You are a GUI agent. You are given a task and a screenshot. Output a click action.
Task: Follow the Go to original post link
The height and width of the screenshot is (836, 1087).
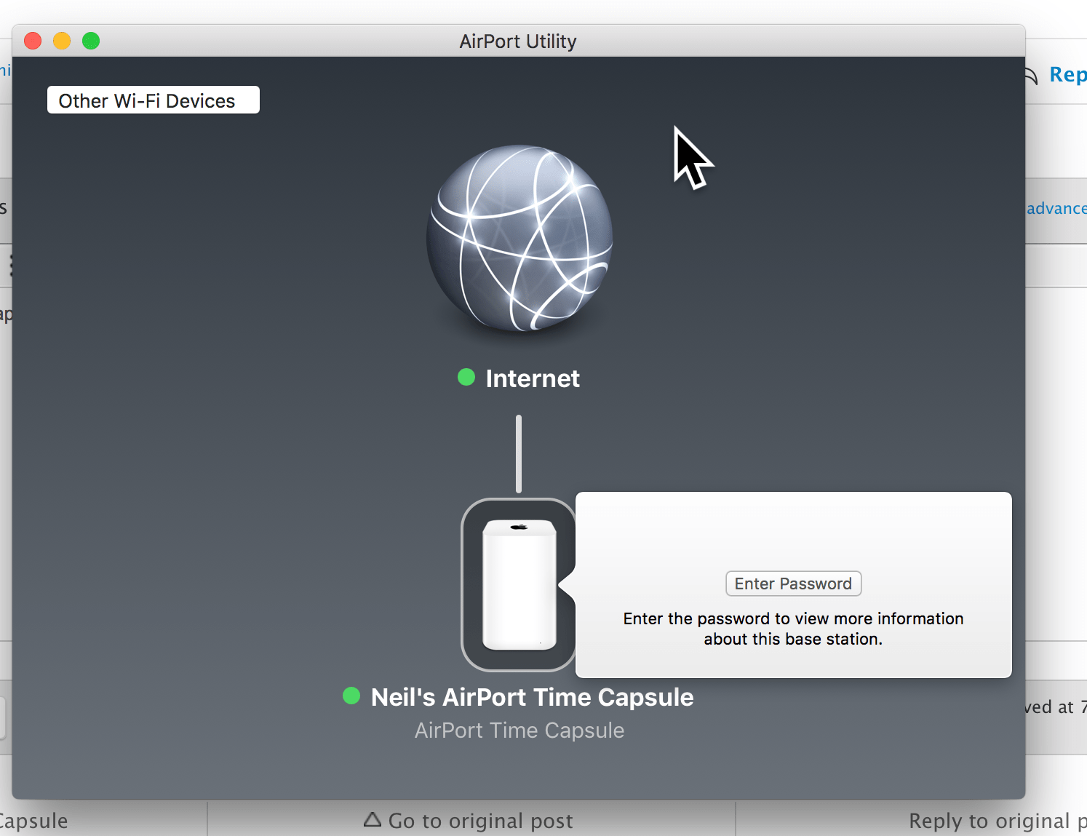point(480,819)
